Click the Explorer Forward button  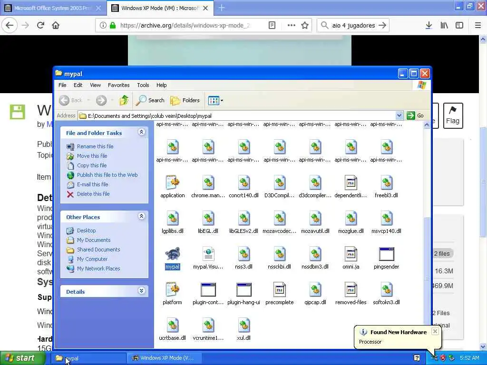point(101,100)
